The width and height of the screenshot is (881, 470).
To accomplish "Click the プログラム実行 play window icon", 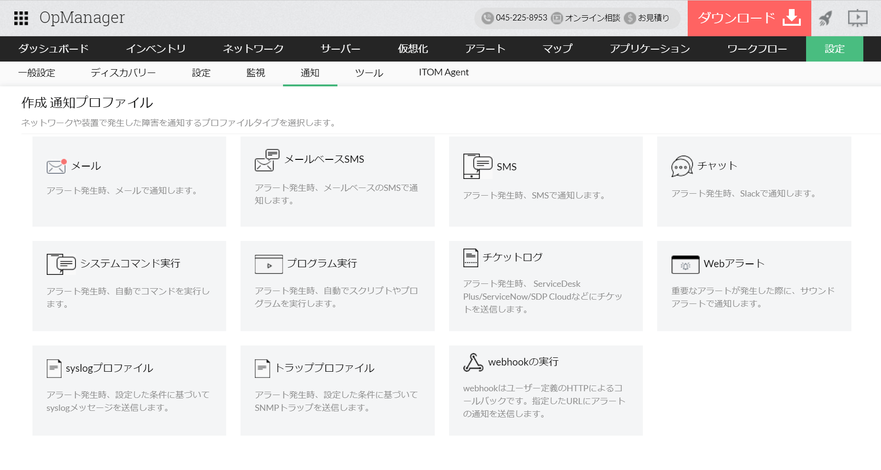I will pyautogui.click(x=269, y=264).
